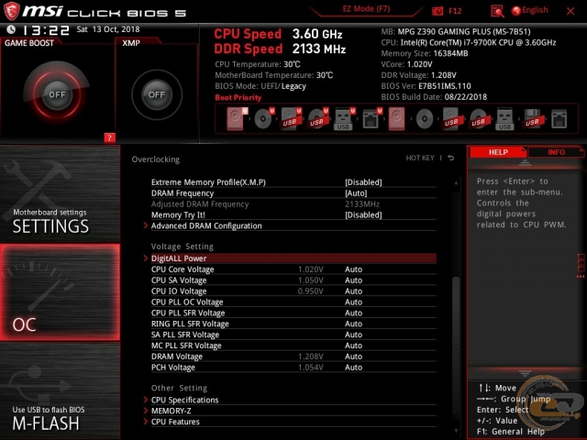
Task: Select the legacy hard disk boot icon
Action: tap(396, 118)
